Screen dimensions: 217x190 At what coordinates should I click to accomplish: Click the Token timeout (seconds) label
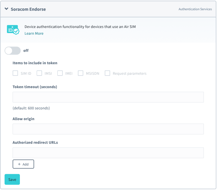(35, 87)
